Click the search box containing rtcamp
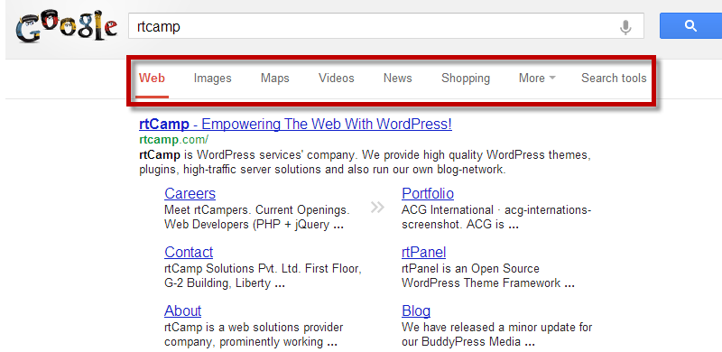 (x=386, y=26)
